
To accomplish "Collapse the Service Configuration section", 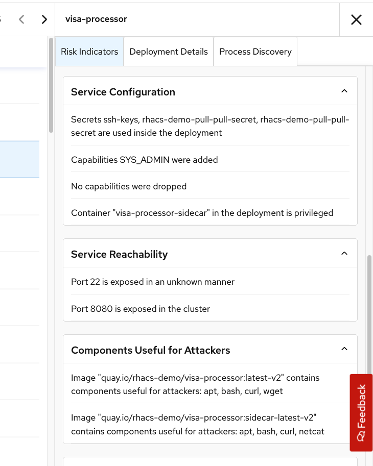I will (344, 91).
